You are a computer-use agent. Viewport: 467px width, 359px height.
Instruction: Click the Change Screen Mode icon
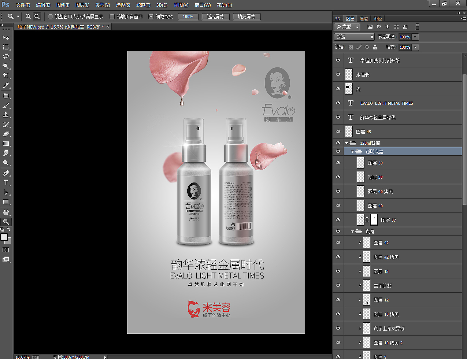pyautogui.click(x=6, y=260)
